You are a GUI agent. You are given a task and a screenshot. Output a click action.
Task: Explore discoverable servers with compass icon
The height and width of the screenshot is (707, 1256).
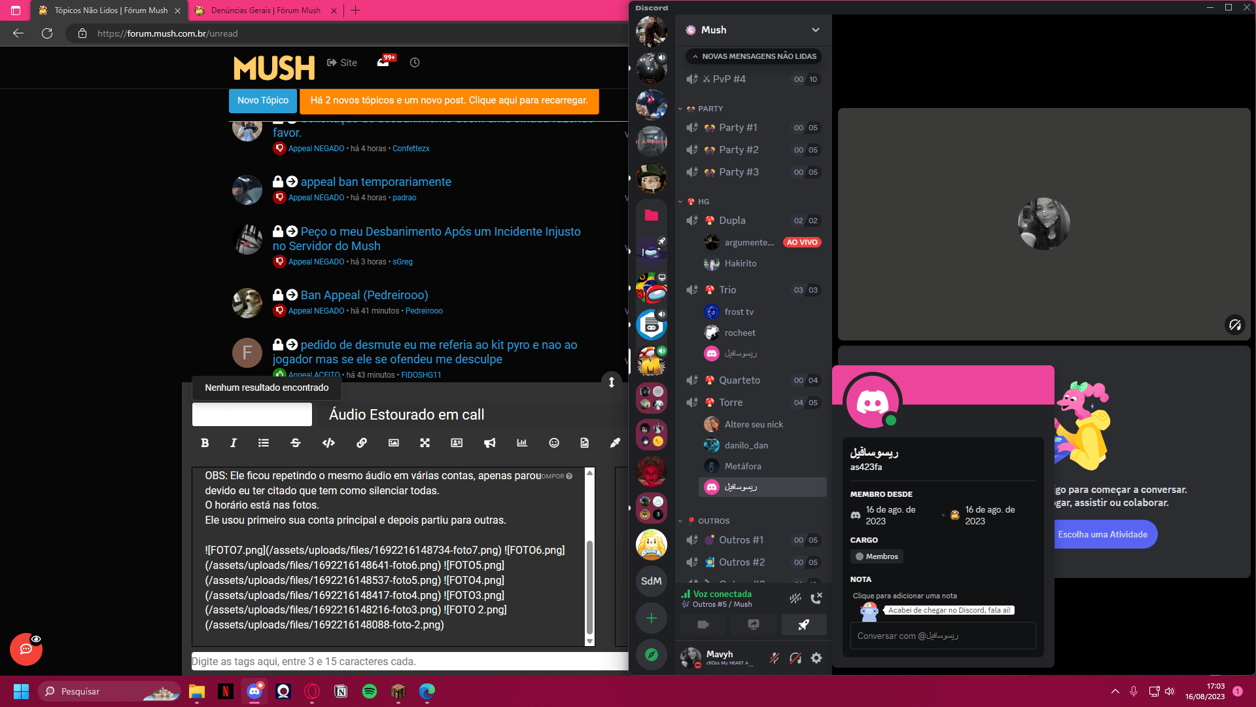tap(652, 655)
